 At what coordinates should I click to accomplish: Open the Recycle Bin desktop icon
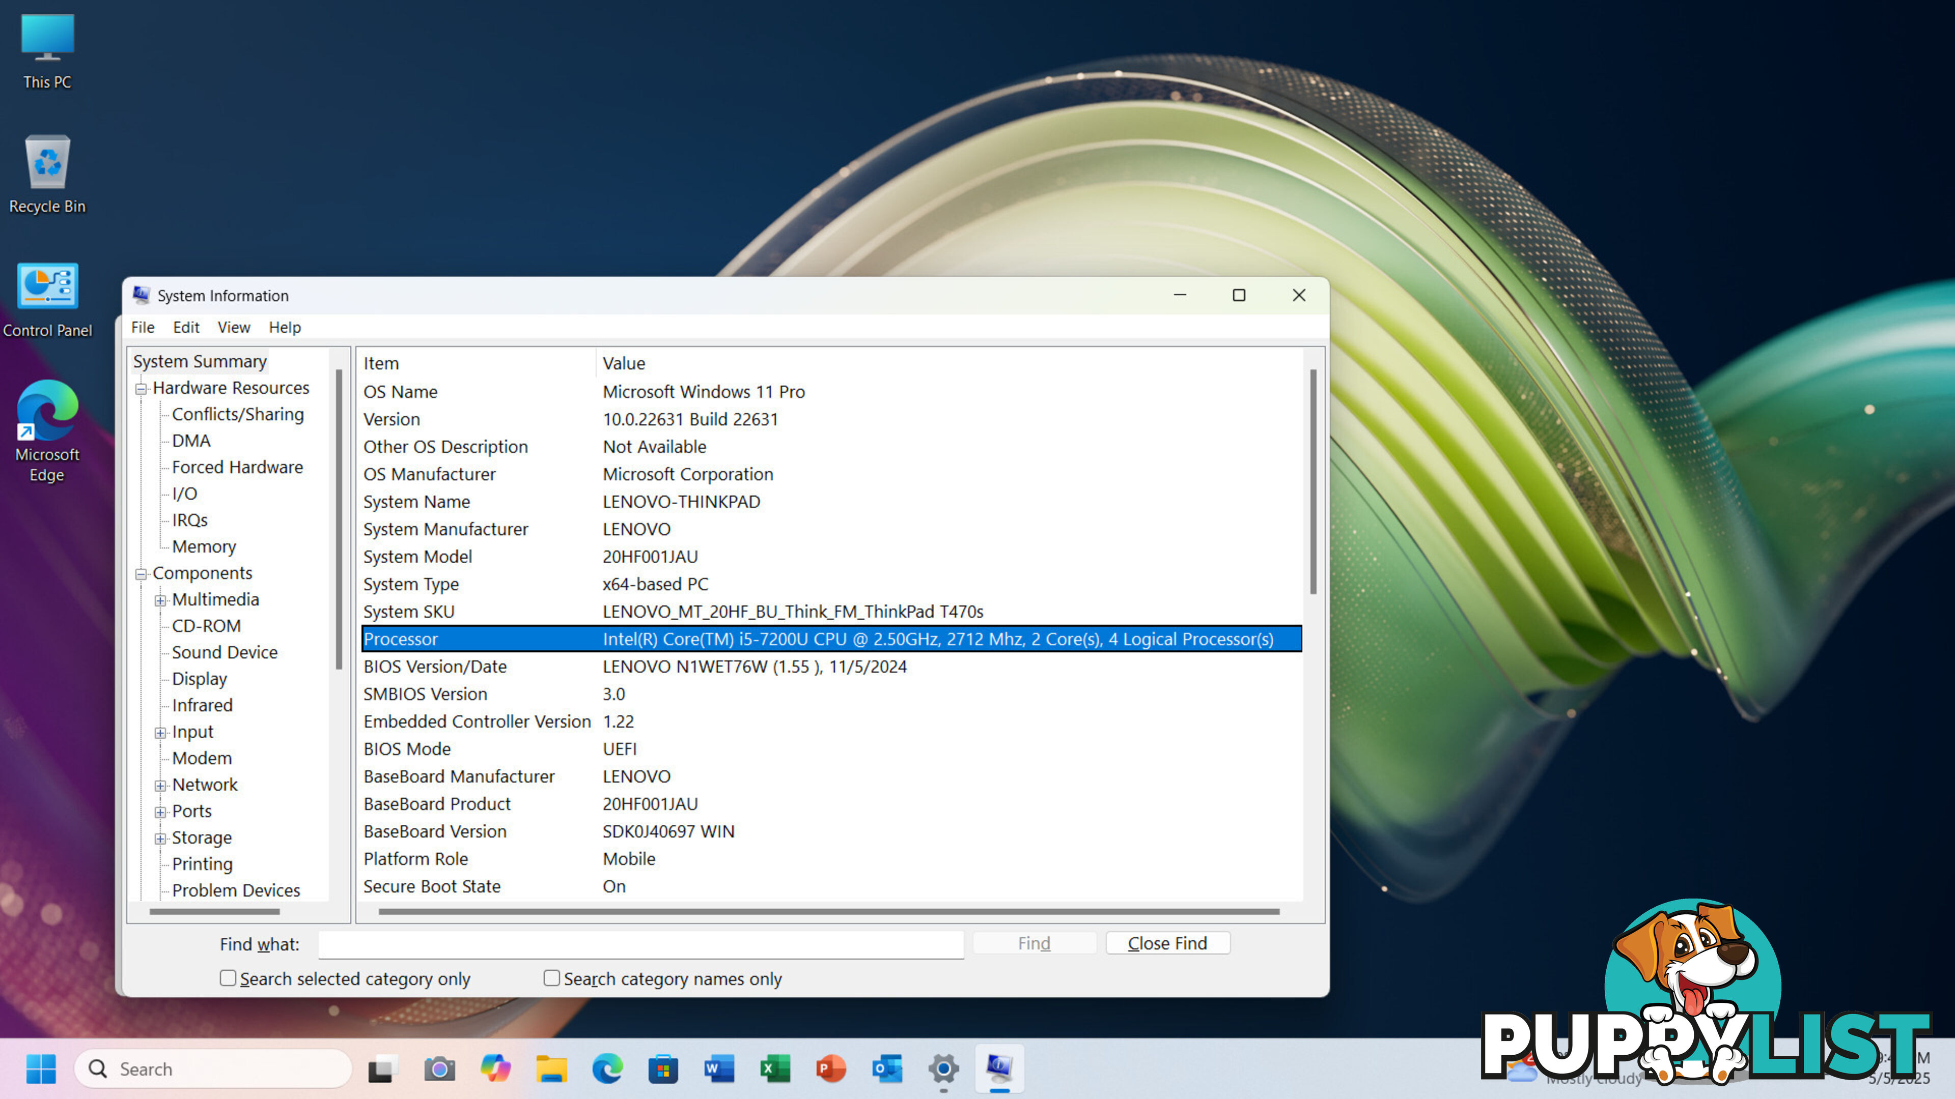(x=47, y=175)
